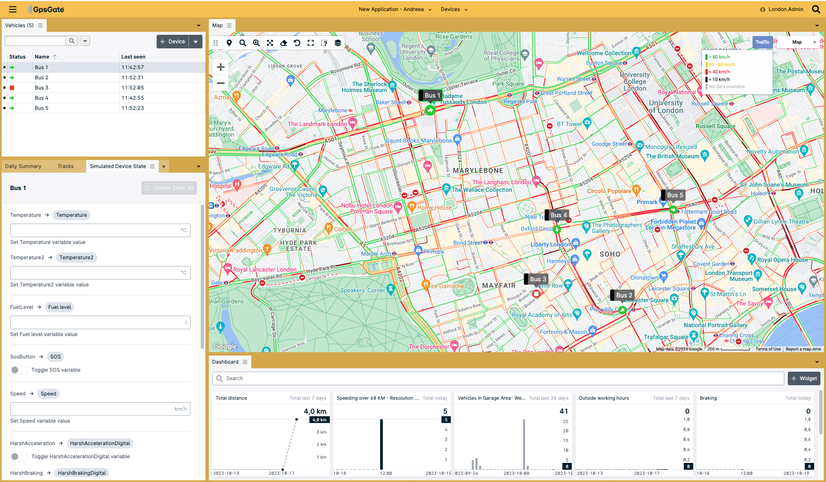The width and height of the screenshot is (826, 482).
Task: Click the Bus 2 marker on the map
Action: click(622, 310)
